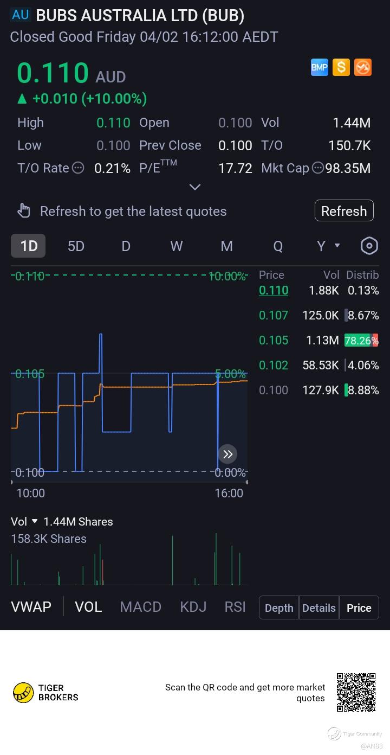Tap the yellow dollar sign icon
This screenshot has width=390, height=755.
(341, 67)
